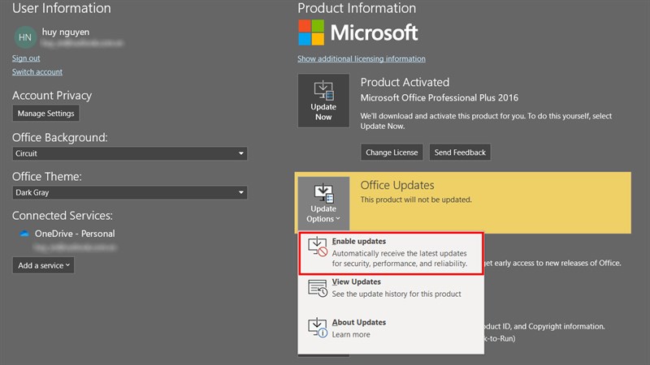Screen dimensions: 650x365
Task: Click the Send Feedback button
Action: click(x=460, y=152)
